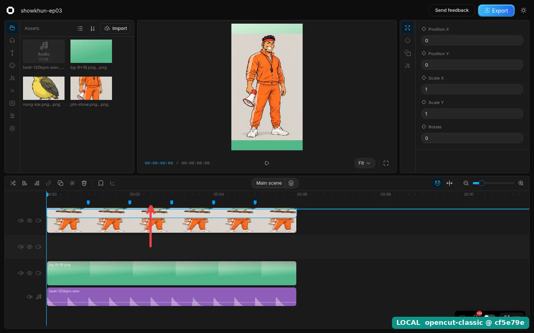Add a bookmark with the bookmark icon

(101, 183)
